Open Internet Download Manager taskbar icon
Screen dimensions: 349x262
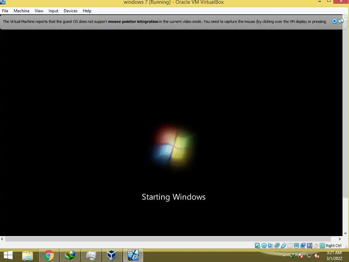pos(70,255)
